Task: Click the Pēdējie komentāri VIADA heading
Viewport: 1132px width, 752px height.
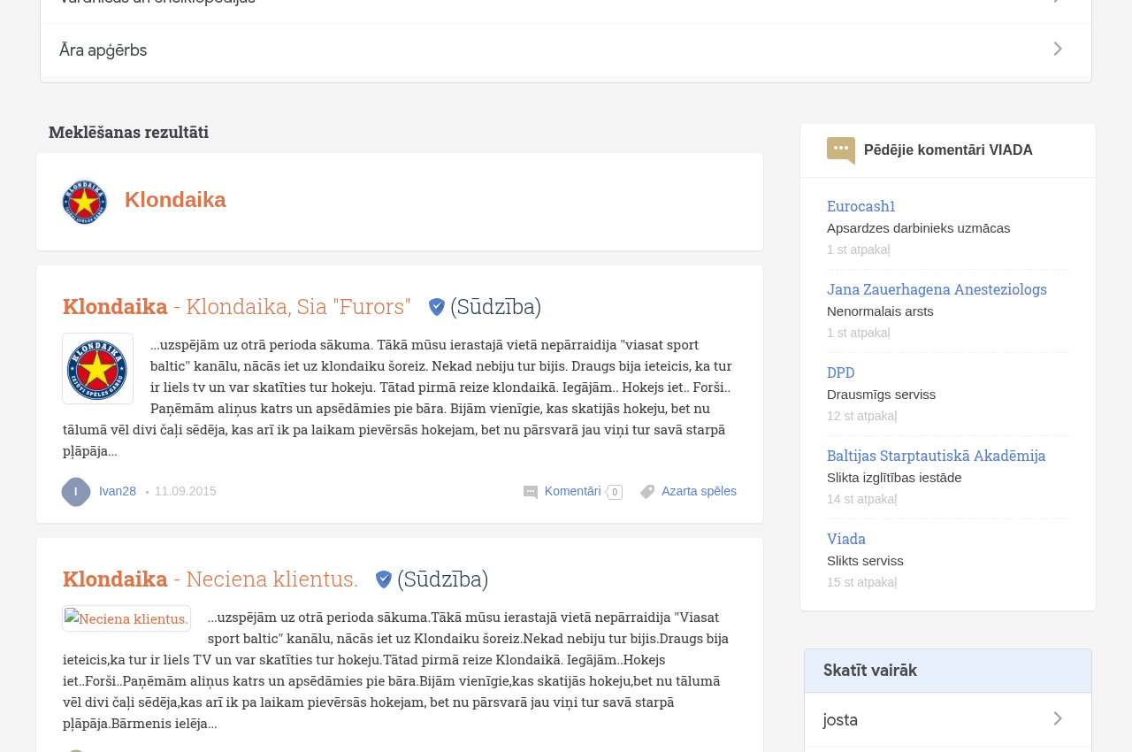Action: click(948, 150)
